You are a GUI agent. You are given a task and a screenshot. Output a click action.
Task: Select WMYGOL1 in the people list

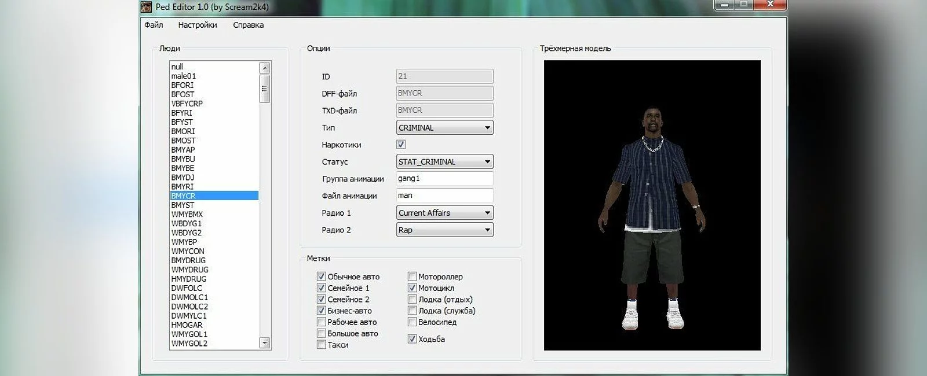click(214, 334)
